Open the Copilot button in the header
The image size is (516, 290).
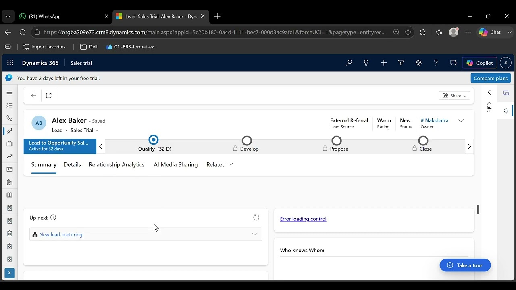click(480, 63)
